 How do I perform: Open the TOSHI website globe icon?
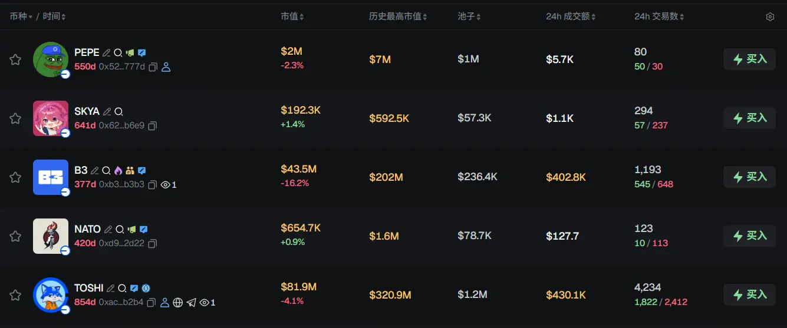(178, 303)
